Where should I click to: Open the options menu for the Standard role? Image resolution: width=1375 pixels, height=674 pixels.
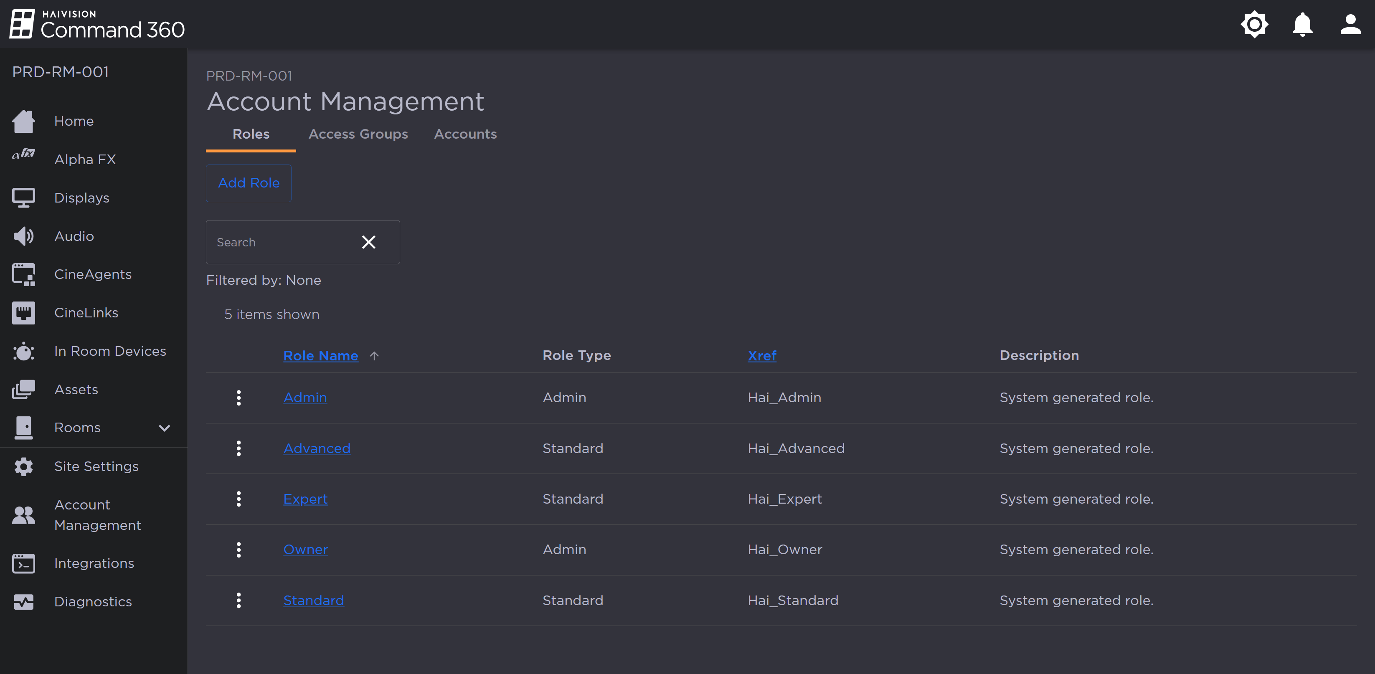[238, 600]
